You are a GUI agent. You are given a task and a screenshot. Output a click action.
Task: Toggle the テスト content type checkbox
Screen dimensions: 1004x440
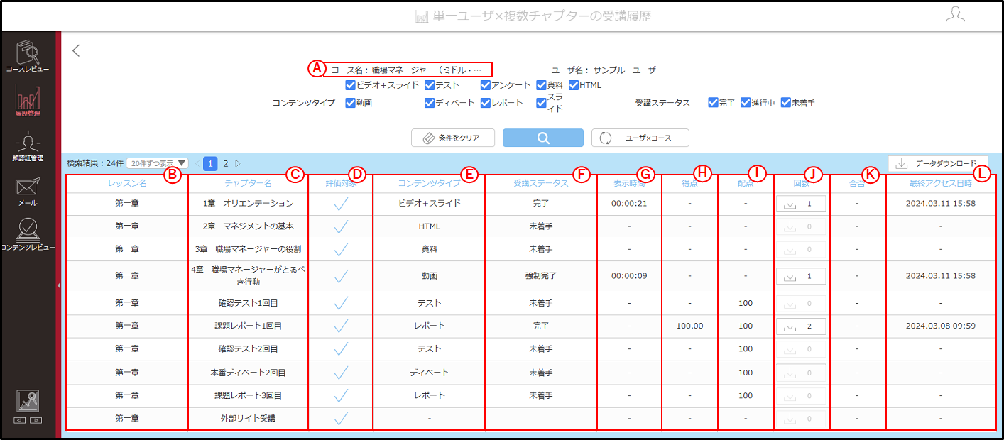point(430,85)
